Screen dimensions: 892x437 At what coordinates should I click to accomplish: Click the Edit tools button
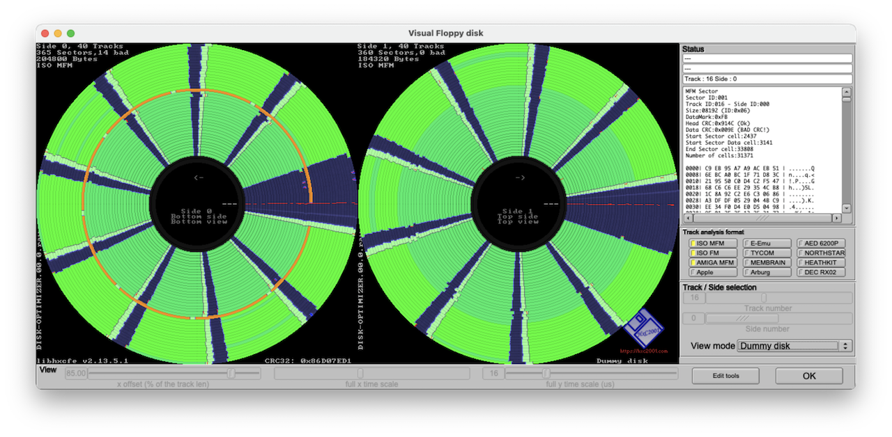pyautogui.click(x=725, y=375)
